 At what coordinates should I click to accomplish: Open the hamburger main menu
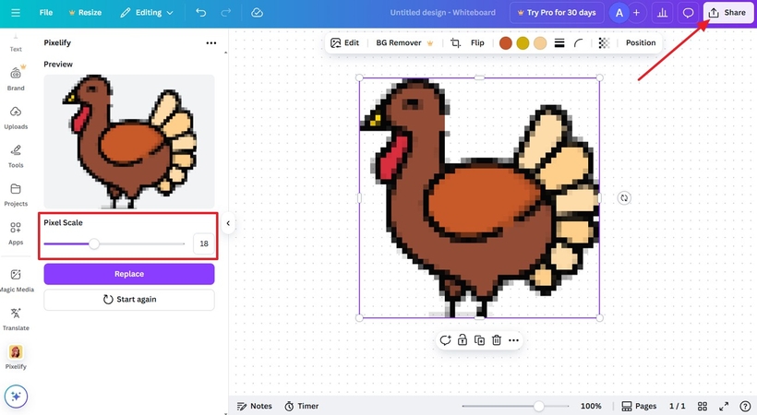coord(16,13)
